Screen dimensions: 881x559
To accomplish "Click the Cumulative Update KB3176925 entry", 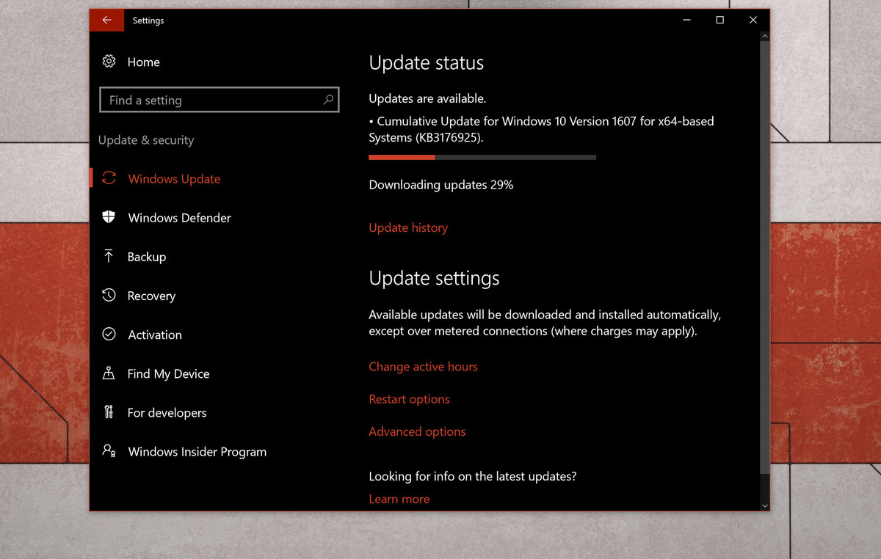I will coord(541,129).
